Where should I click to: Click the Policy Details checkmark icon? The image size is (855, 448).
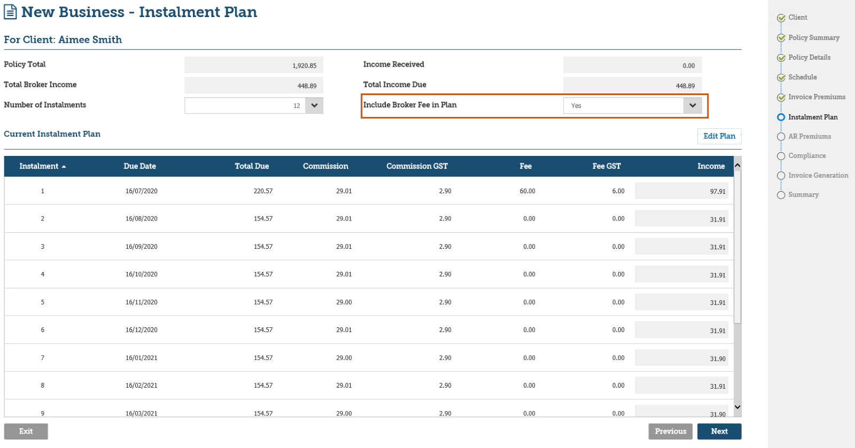pyautogui.click(x=781, y=58)
